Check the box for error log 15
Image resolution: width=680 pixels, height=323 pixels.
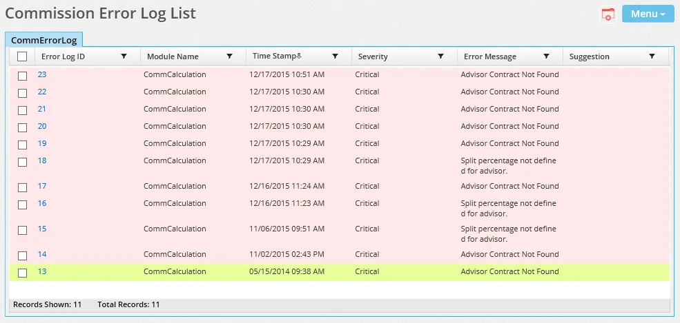tap(22, 231)
